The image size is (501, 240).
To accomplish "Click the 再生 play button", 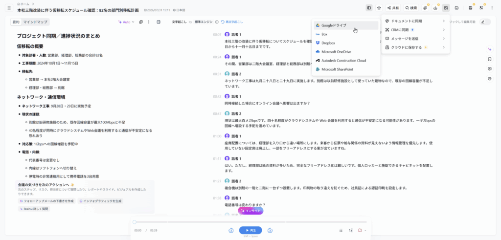I will 250,230.
